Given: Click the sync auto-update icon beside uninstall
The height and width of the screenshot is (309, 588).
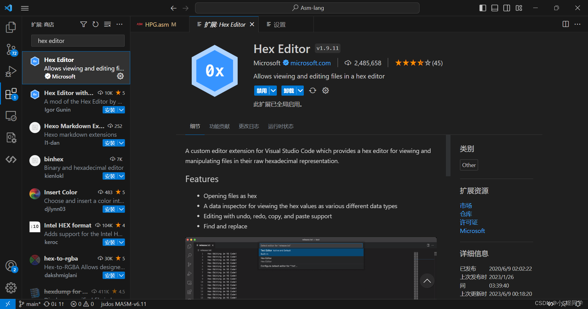Looking at the screenshot, I should [x=312, y=90].
